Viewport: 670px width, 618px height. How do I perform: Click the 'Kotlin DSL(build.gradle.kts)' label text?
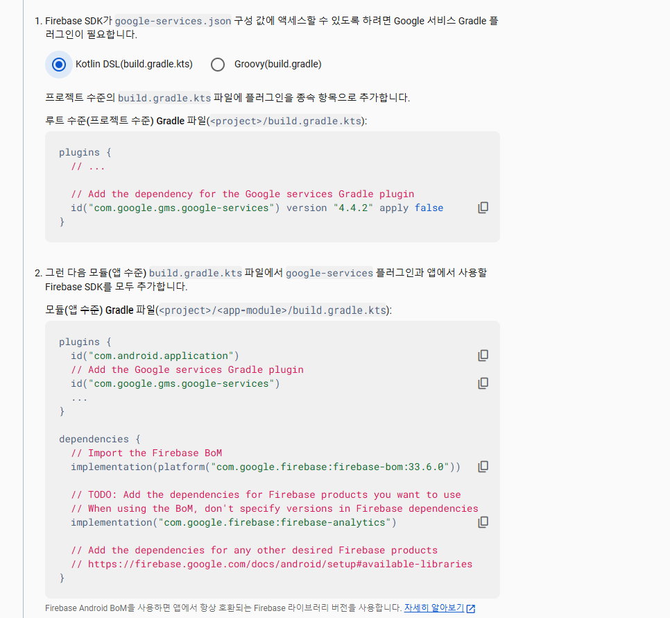tap(134, 64)
